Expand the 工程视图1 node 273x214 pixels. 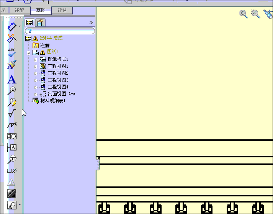point(35,67)
